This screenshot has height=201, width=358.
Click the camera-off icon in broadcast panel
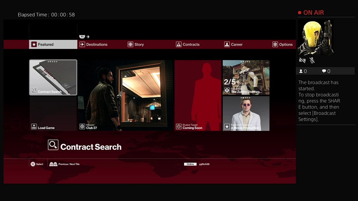(302, 60)
